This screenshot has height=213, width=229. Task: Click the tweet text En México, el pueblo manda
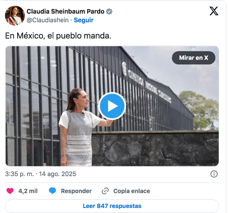[x=58, y=36]
